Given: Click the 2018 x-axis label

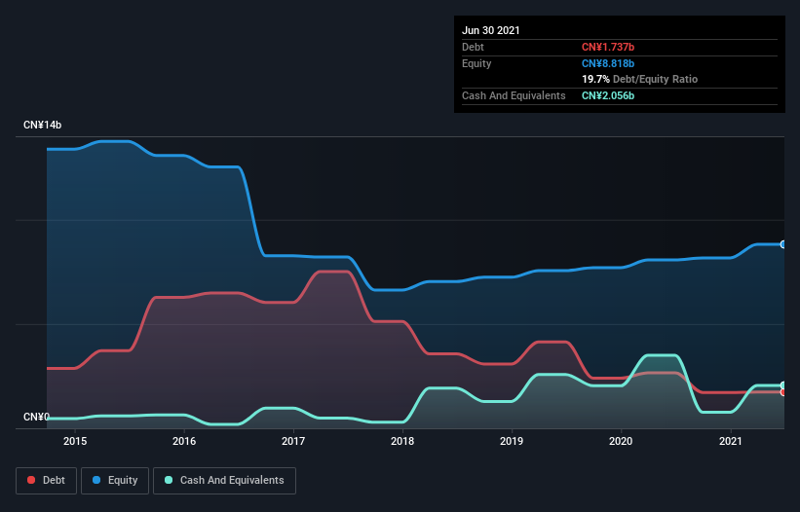Looking at the screenshot, I should point(402,441).
